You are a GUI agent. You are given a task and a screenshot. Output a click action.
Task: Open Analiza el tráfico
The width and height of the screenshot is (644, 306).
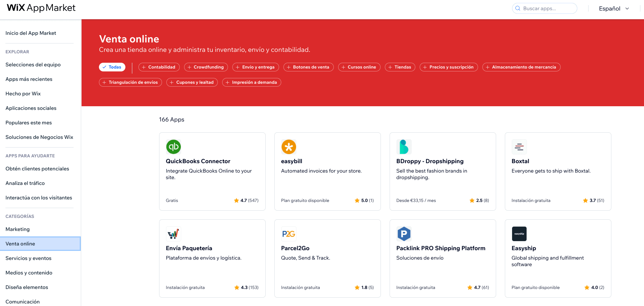[x=25, y=183]
